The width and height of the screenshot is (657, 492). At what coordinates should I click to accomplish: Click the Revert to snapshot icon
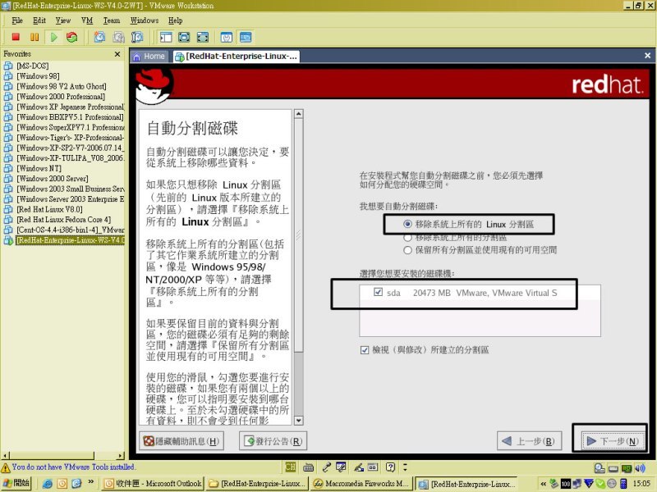118,37
